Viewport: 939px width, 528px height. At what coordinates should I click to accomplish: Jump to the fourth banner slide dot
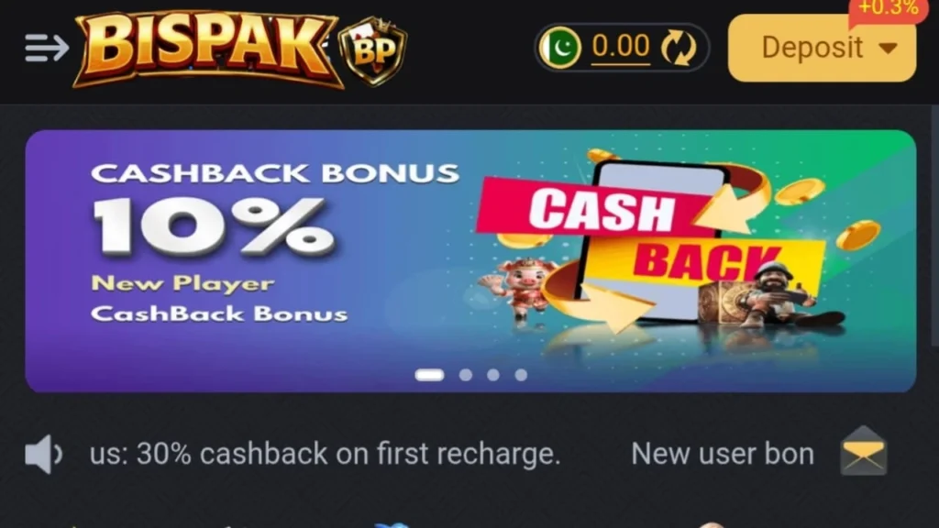(x=521, y=375)
